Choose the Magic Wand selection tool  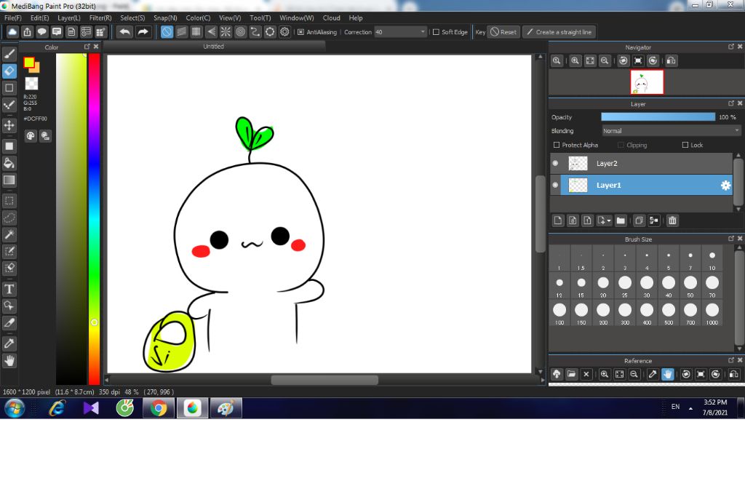pos(9,234)
